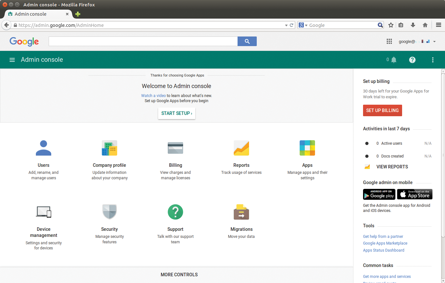The width and height of the screenshot is (445, 283).
Task: Open the Firefox hamburger menu
Action: click(439, 25)
